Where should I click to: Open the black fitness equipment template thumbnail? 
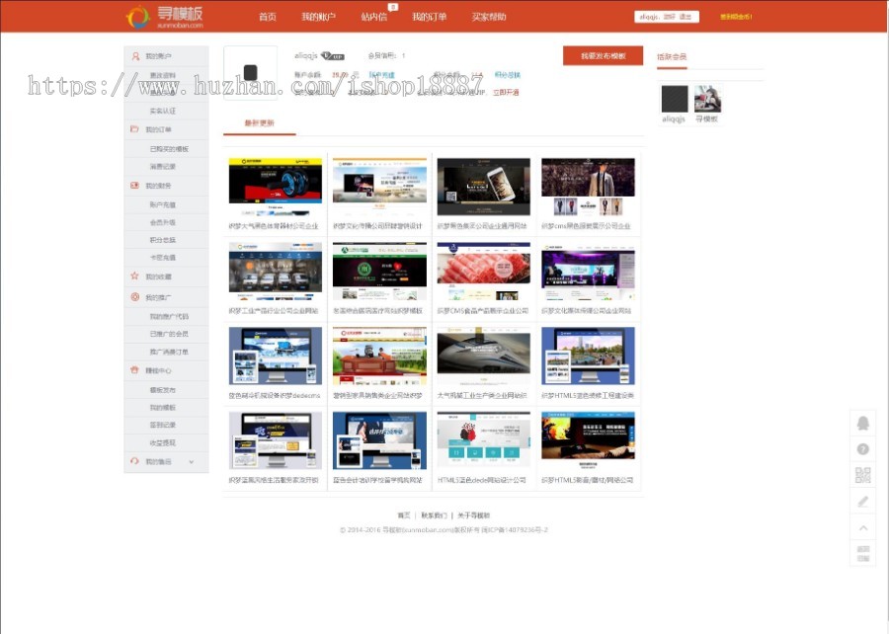(276, 187)
